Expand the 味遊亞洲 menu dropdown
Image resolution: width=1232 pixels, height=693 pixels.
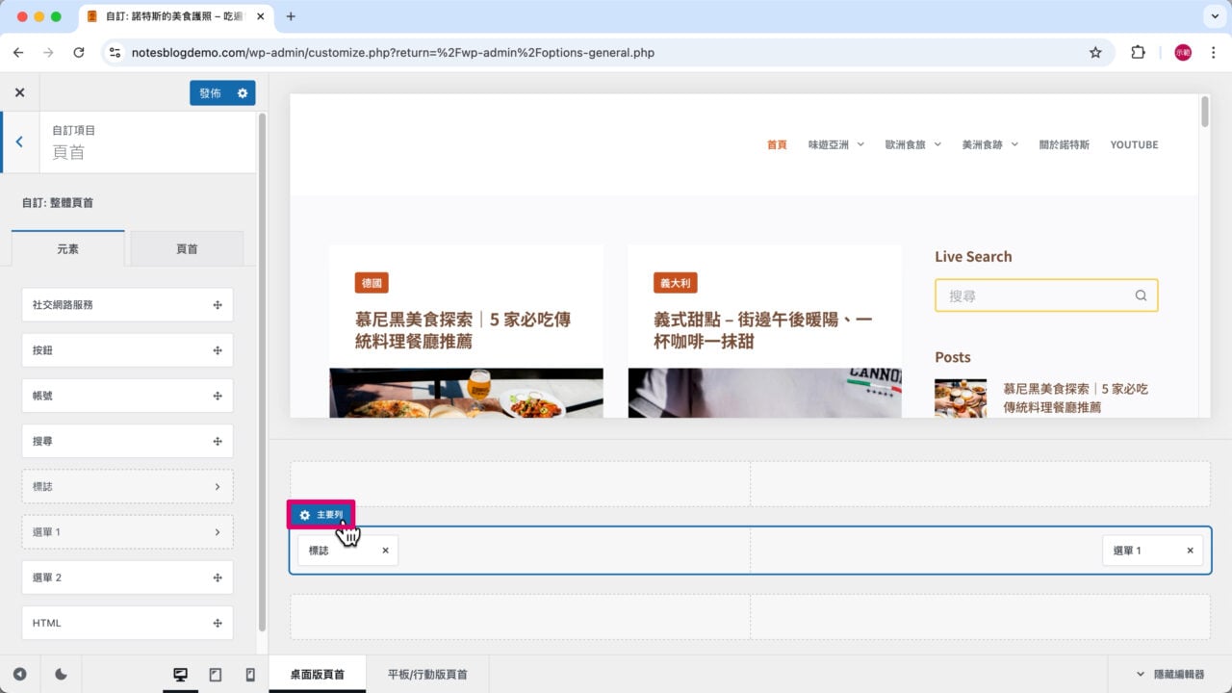(x=860, y=144)
